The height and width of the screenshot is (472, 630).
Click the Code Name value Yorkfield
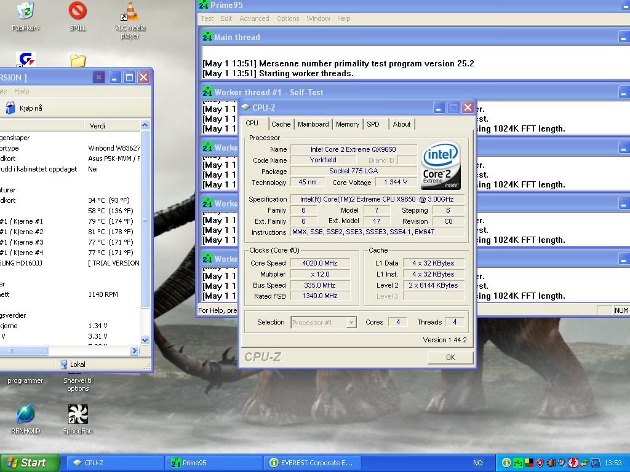[x=323, y=160]
